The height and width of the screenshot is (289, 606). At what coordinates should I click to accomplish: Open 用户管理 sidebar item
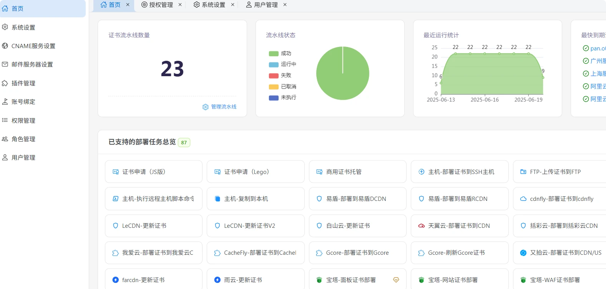click(42, 157)
